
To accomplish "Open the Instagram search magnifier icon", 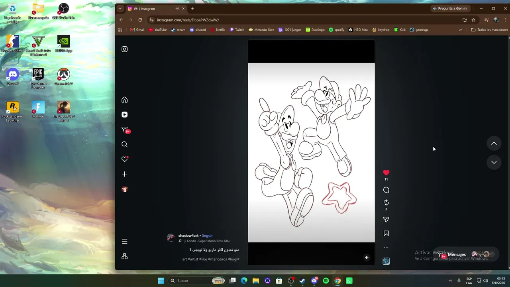I will click(x=124, y=144).
